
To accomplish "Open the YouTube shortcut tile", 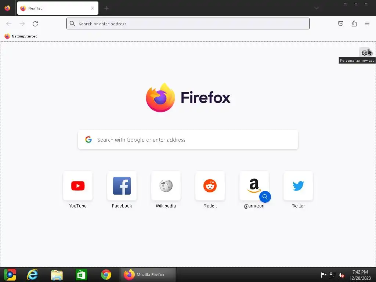I will (x=78, y=186).
